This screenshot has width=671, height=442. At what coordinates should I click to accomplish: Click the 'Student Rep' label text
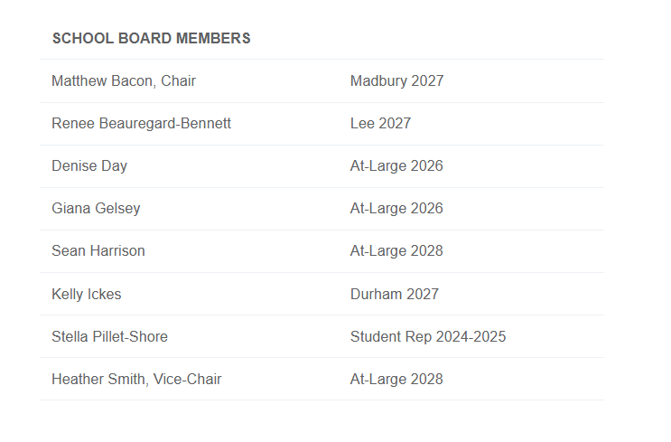pos(390,337)
